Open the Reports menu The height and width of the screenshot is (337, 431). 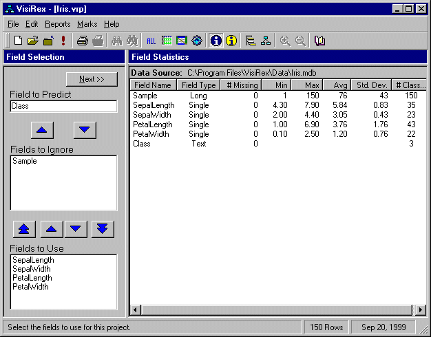click(57, 24)
